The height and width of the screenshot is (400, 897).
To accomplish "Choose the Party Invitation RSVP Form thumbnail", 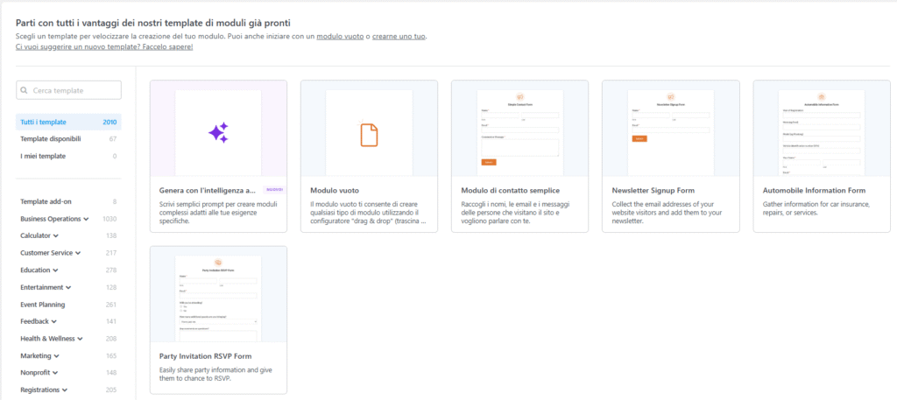I will click(x=218, y=295).
